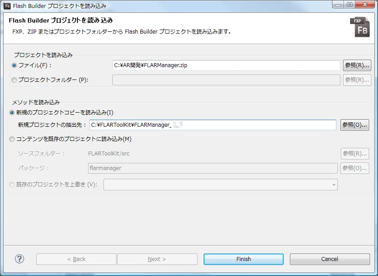Choose コンテンツを既存のプロジェクトに読み込み(M) option

(x=12, y=139)
